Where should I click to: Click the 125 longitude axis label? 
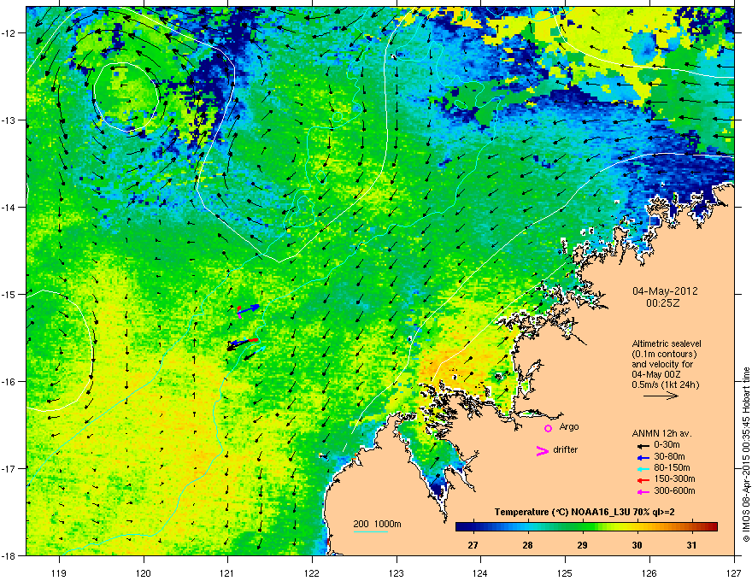565,572
